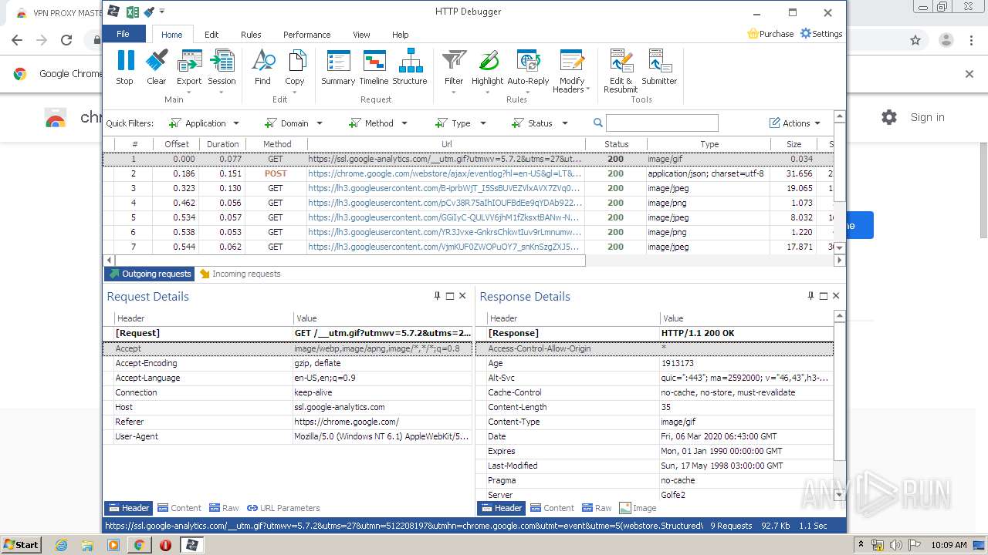Switch to Incoming requests tab

[x=240, y=274]
